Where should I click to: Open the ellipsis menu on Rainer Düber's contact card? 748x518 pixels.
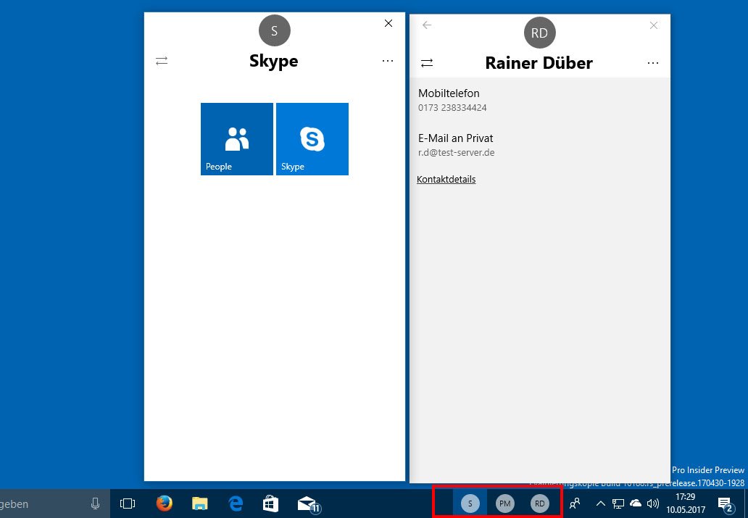pyautogui.click(x=653, y=63)
